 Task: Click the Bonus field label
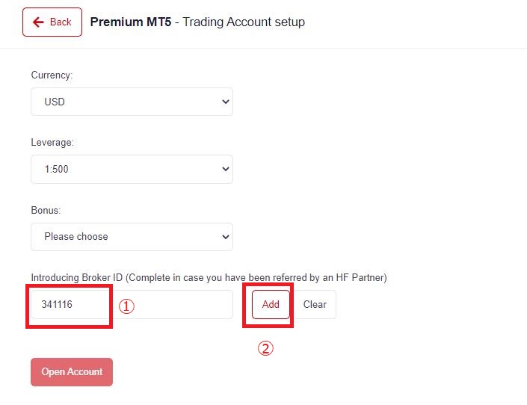(x=46, y=210)
